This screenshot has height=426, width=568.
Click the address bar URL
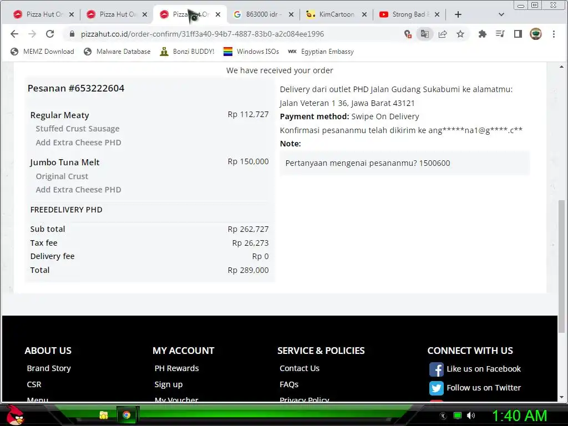(202, 34)
